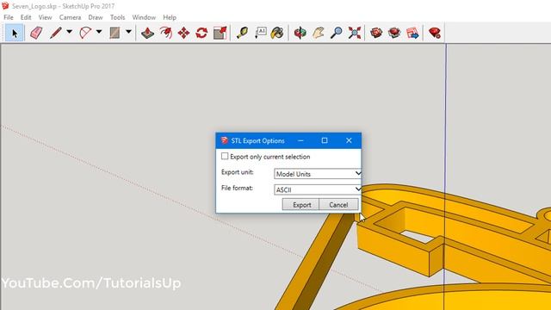Open the Window menu
This screenshot has width=551, height=310.
144,17
